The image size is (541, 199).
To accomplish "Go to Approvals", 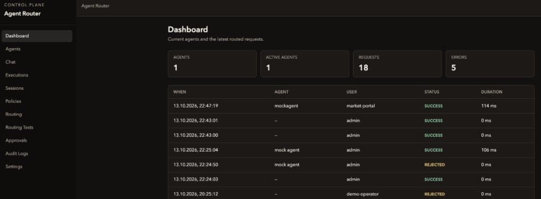I will 16,140.
